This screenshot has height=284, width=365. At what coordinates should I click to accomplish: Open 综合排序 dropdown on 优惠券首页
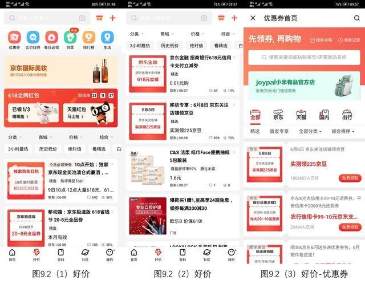coord(343,131)
